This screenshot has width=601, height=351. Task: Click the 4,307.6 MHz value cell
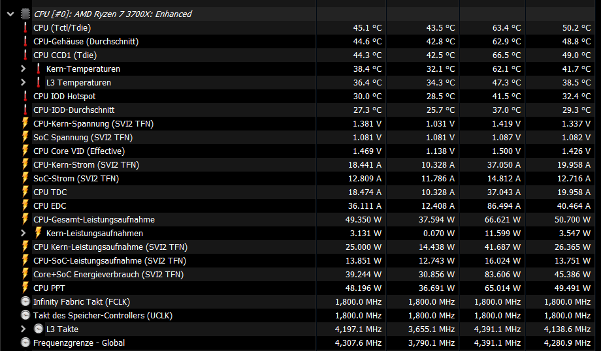[x=359, y=343]
